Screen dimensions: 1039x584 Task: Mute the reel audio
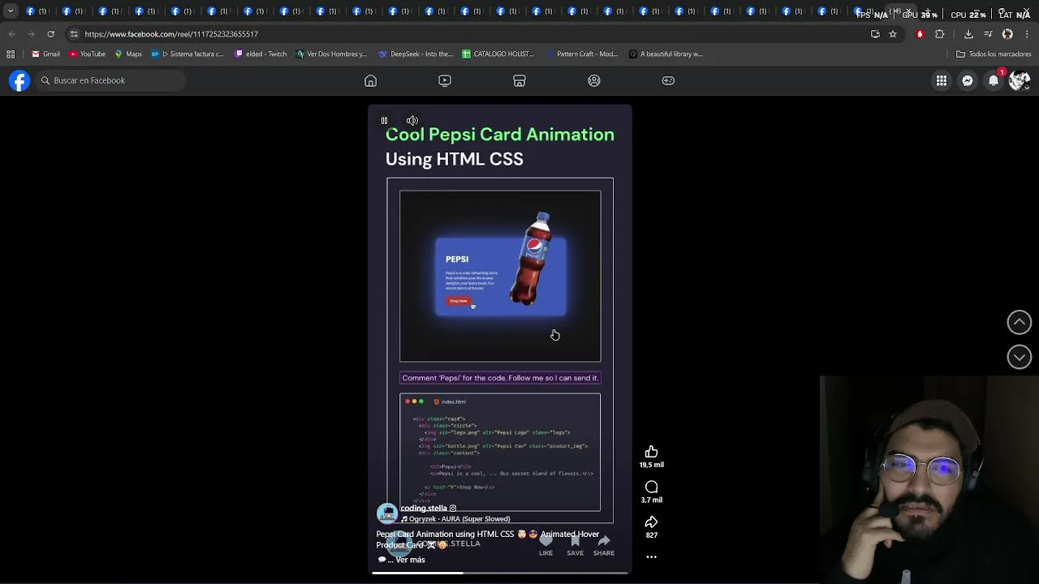412,121
